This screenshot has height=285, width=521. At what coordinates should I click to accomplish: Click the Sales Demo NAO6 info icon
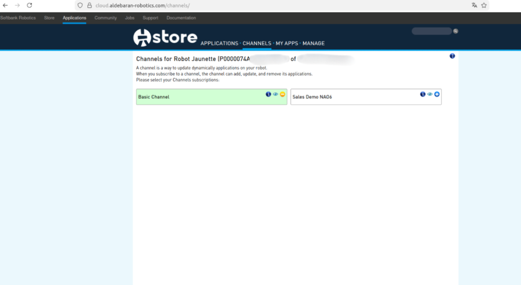422,94
